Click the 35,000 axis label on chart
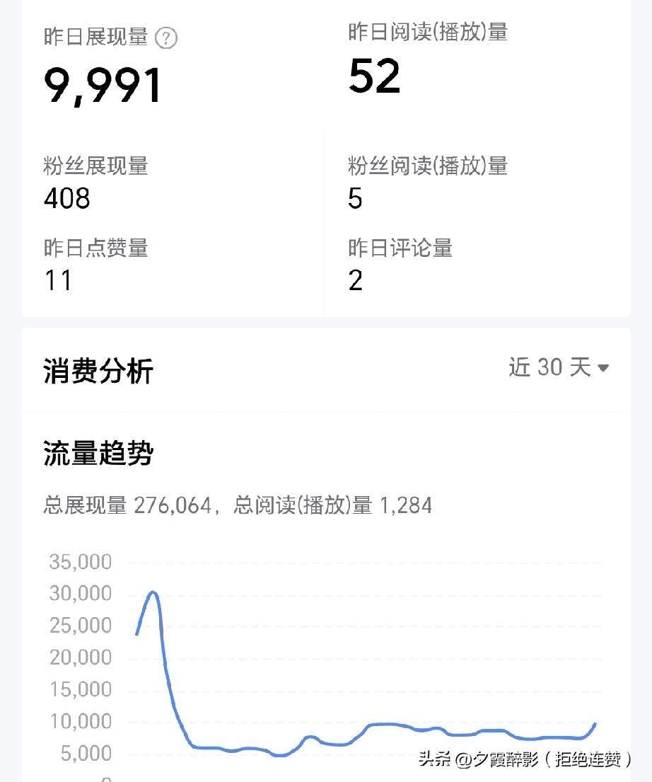Screen dimensions: 652x782 tap(80, 561)
